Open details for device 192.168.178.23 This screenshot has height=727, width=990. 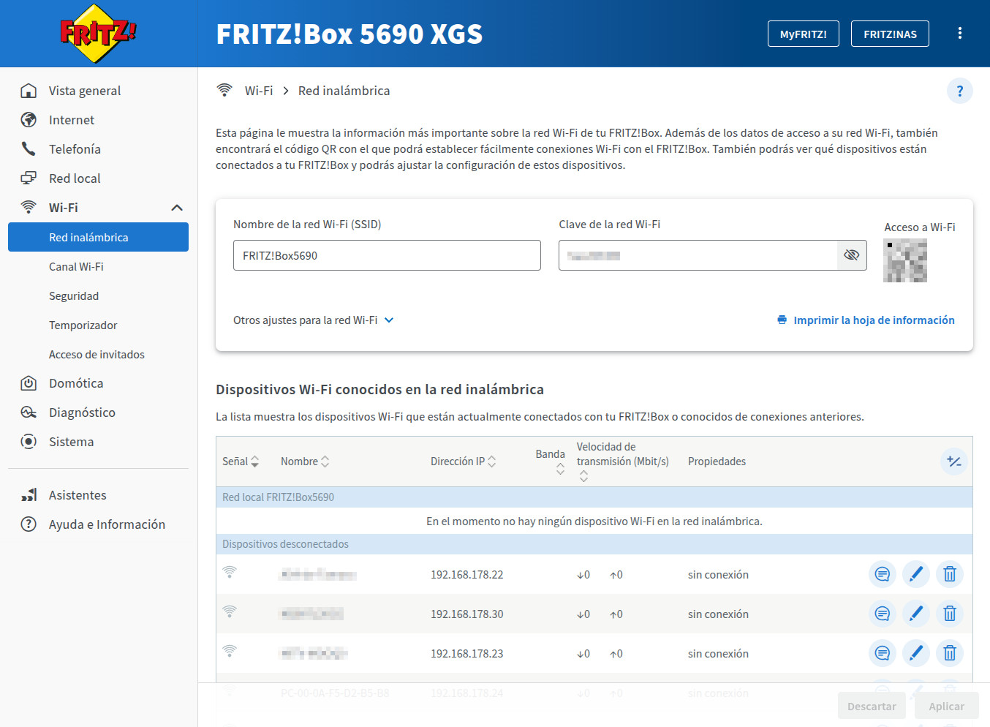883,653
